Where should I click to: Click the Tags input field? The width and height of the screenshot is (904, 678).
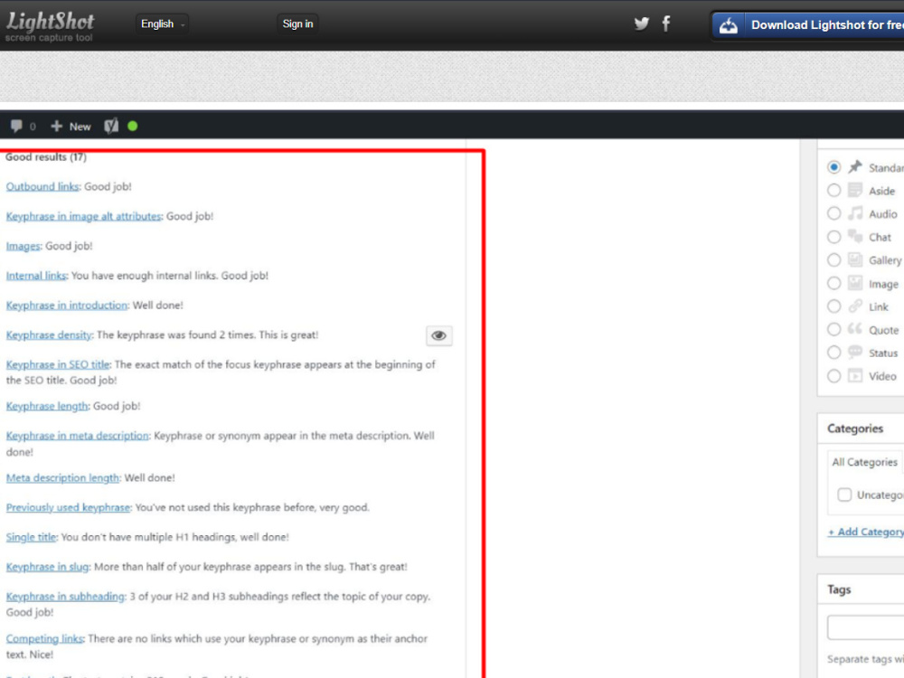coord(865,627)
